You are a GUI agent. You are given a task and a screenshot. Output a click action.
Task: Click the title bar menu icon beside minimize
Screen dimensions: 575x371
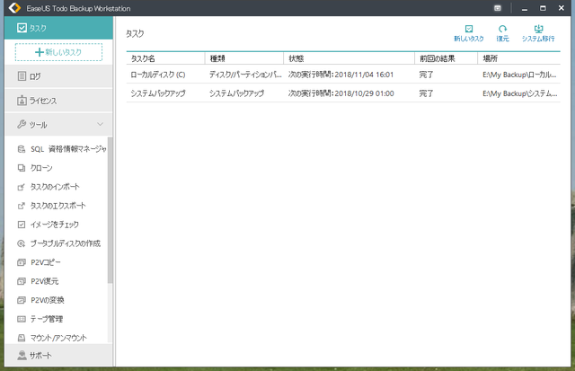(x=497, y=8)
